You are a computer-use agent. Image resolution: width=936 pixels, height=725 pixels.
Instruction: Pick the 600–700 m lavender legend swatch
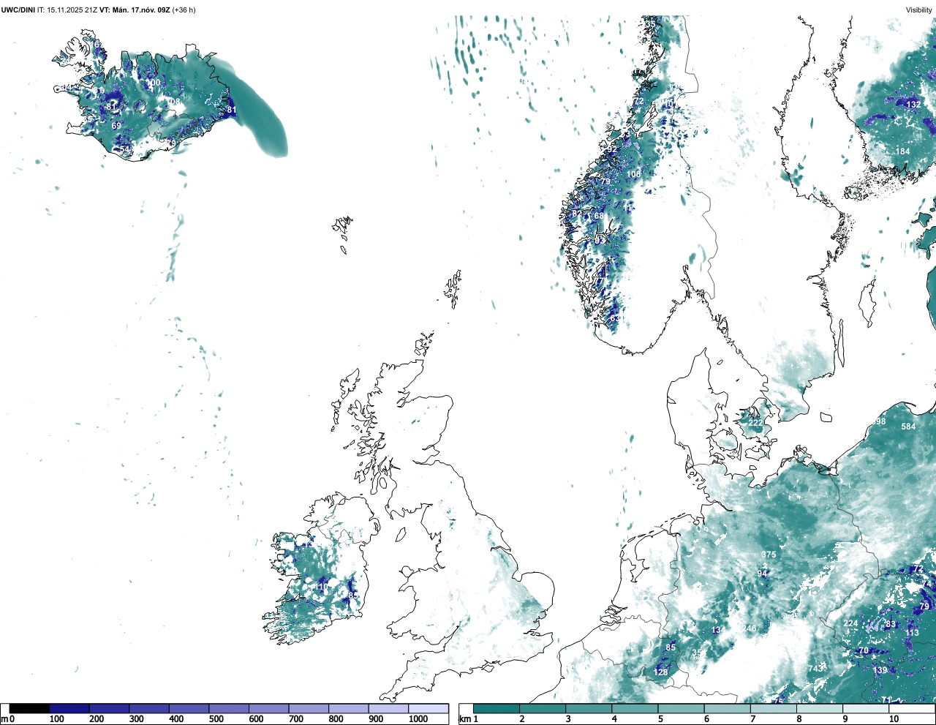point(268,708)
